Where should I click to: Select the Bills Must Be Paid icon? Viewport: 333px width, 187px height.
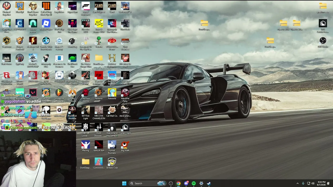125,61
